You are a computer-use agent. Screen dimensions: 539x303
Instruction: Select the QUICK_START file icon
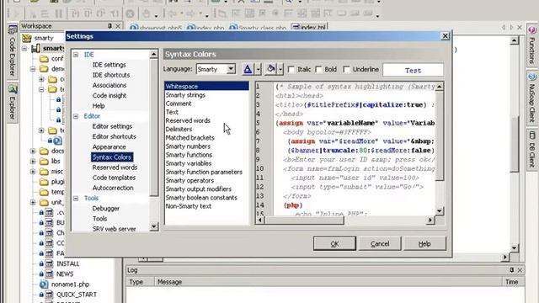(x=49, y=295)
